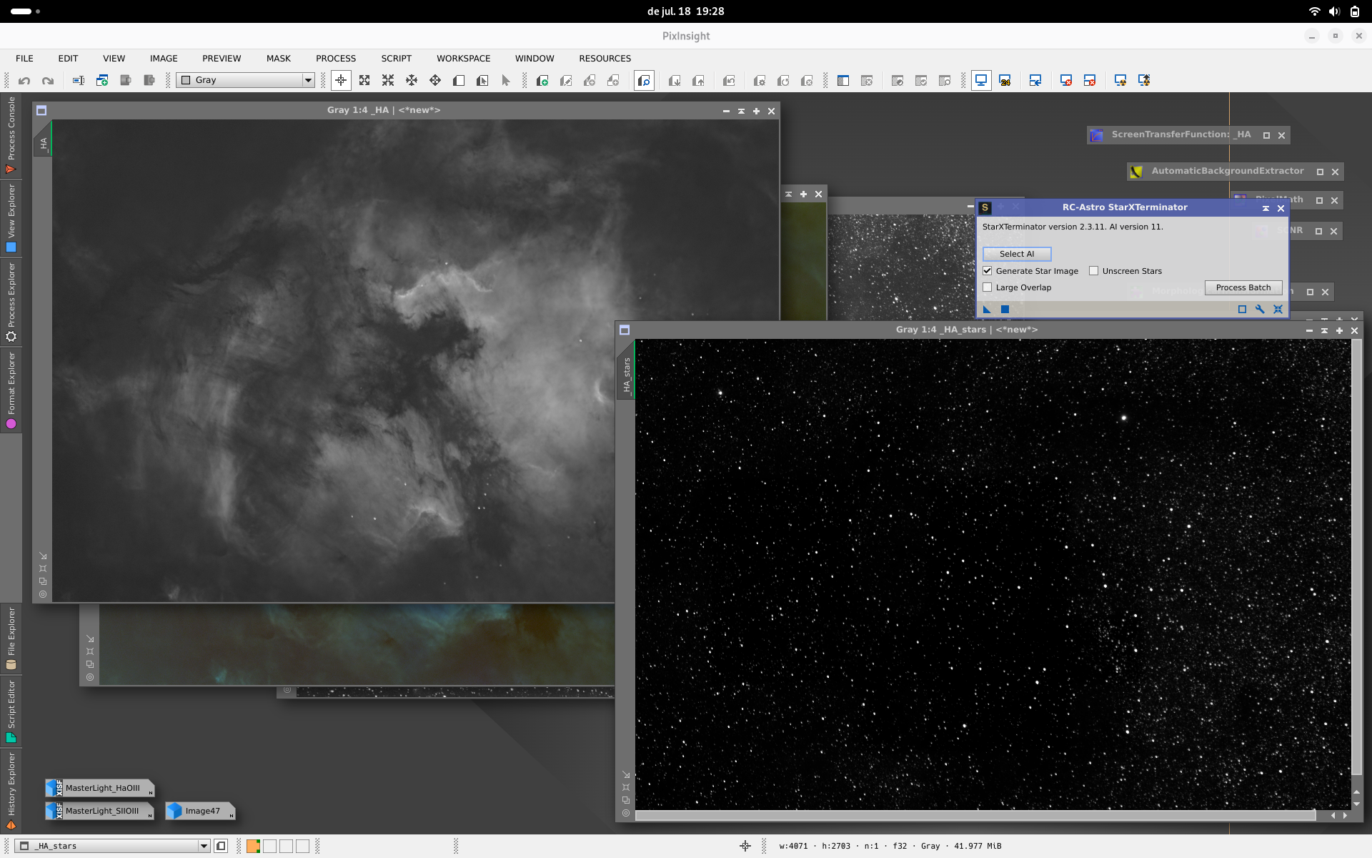The width and height of the screenshot is (1372, 858).
Task: Click the 24-bit STF lookup tables icon
Action: click(x=1005, y=81)
